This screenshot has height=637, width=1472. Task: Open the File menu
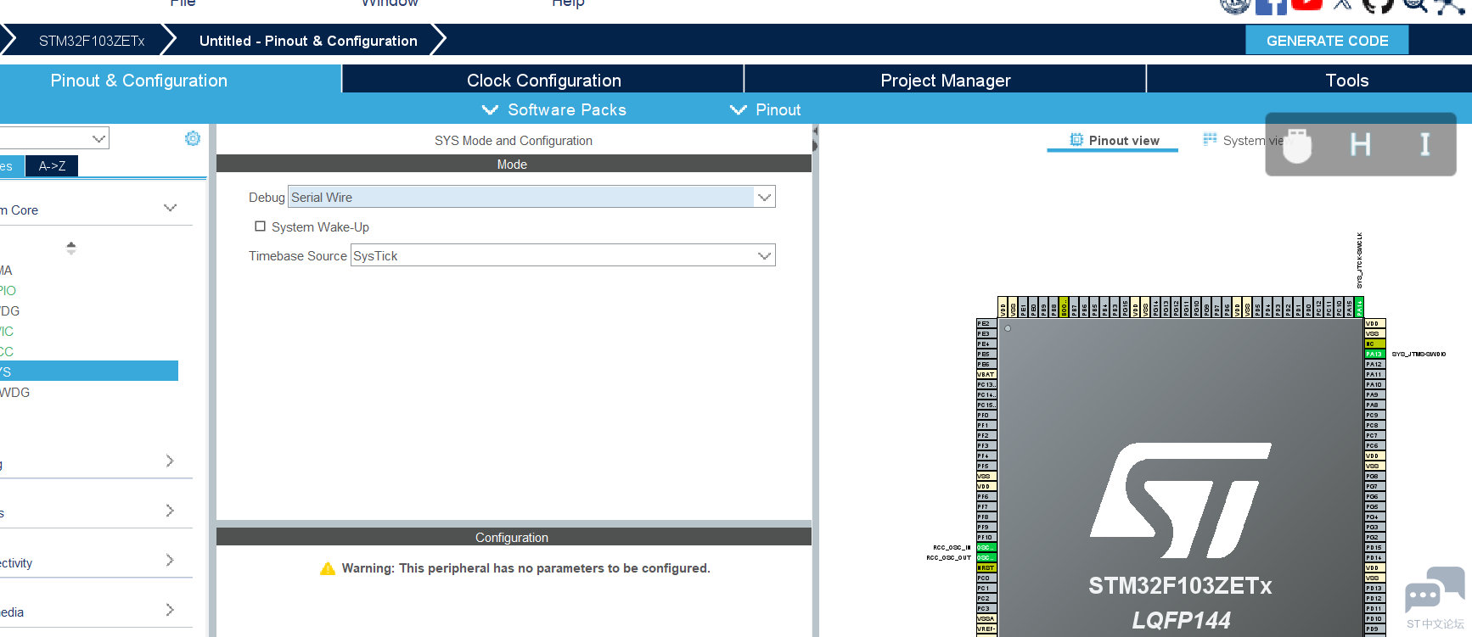point(183,3)
